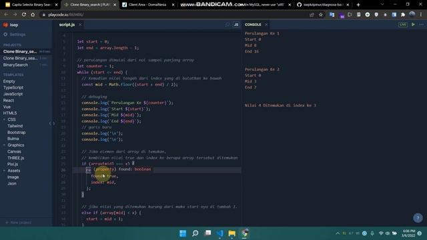427x240 pixels.
Task: Select the Empty template
Action: (x=9, y=81)
